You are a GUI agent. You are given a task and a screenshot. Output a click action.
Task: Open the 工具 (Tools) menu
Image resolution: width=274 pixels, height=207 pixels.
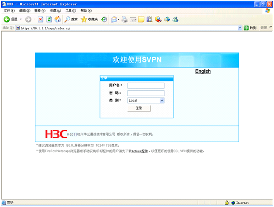[x=70, y=11]
